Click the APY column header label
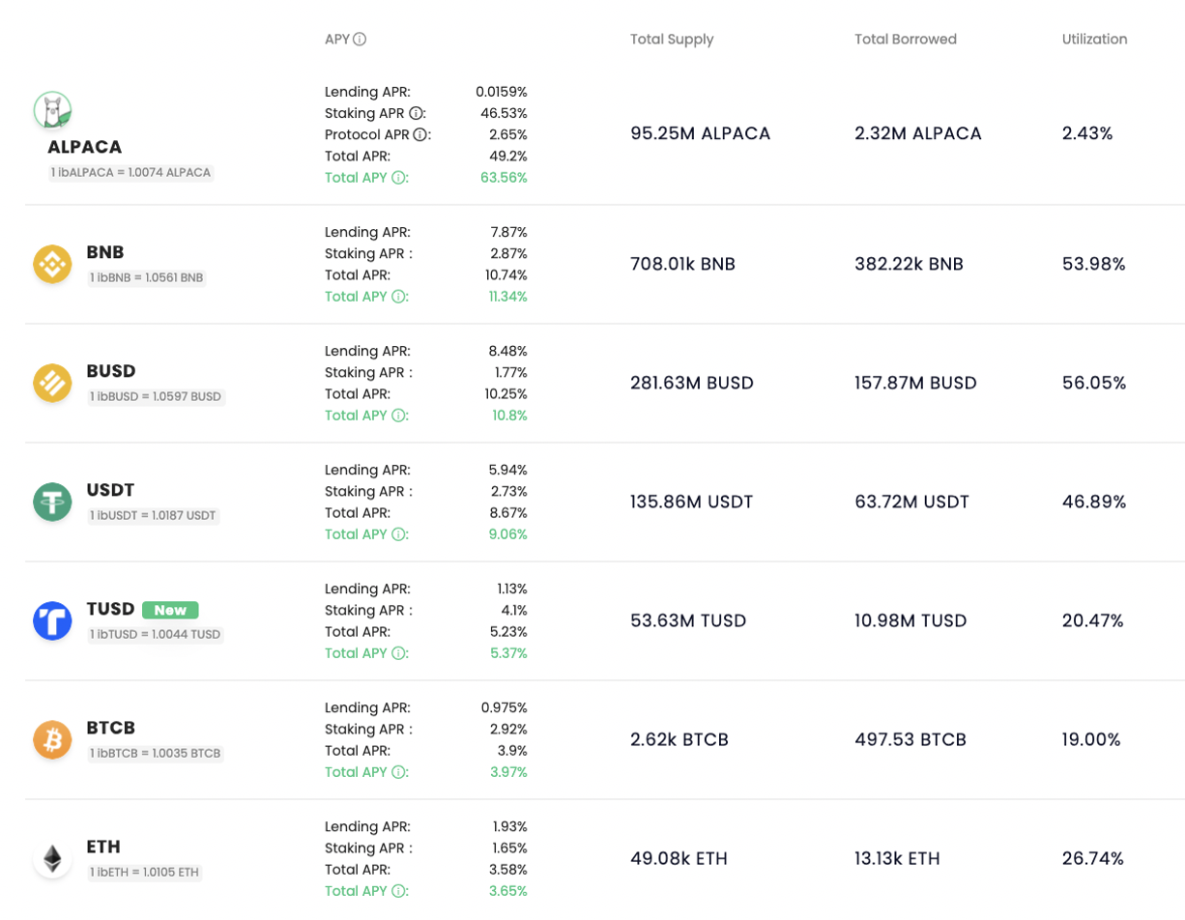 [x=336, y=40]
